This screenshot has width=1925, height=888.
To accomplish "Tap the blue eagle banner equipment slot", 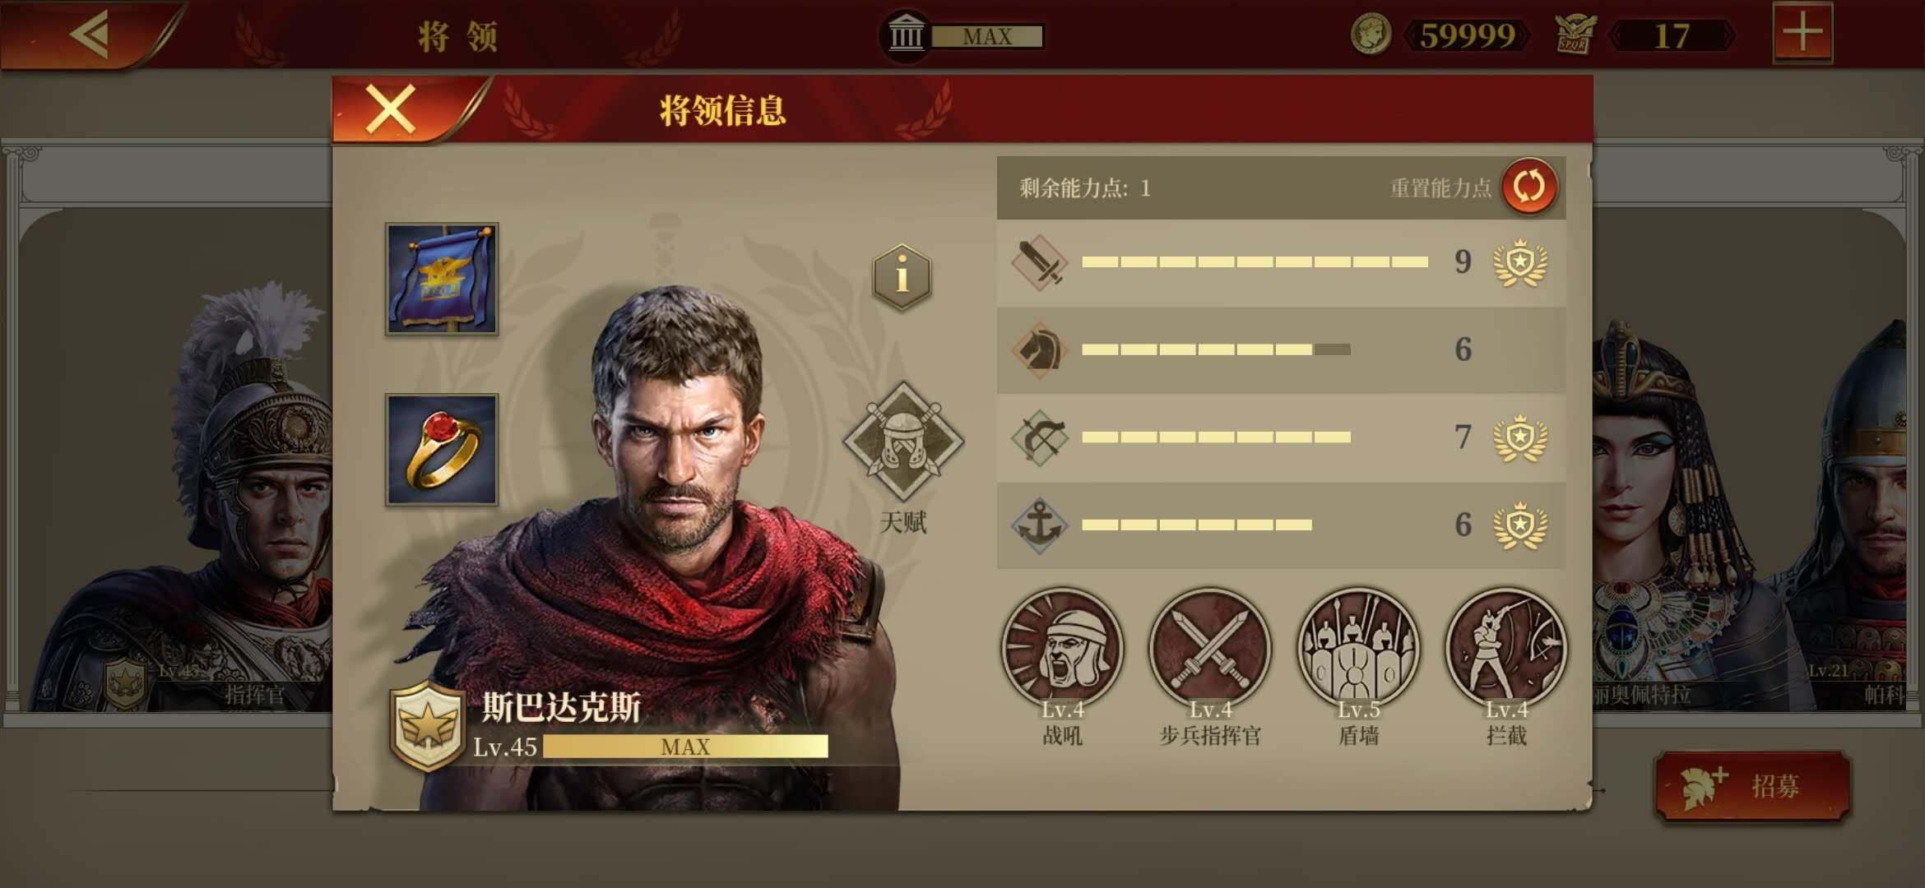I will coord(442,279).
